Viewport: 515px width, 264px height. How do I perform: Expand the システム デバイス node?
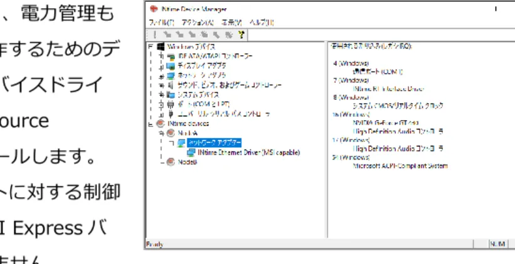161,95
